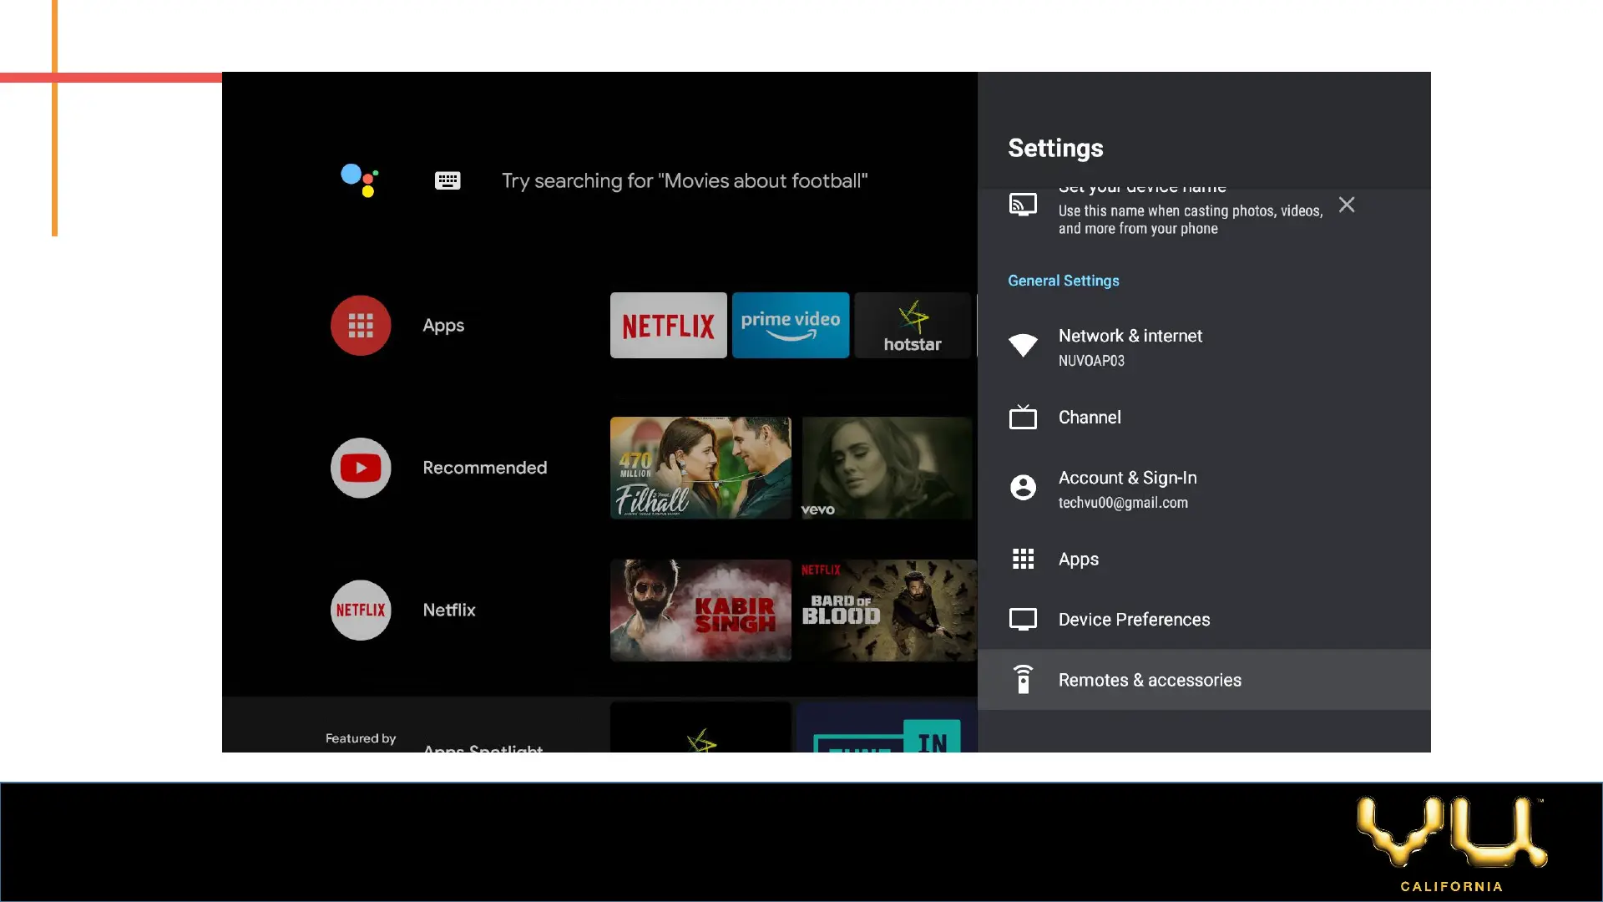
Task: Open the Kabir Singh movie thumbnail
Action: tap(700, 611)
